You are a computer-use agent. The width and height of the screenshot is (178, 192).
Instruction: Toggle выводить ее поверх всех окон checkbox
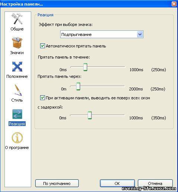tap(42, 98)
